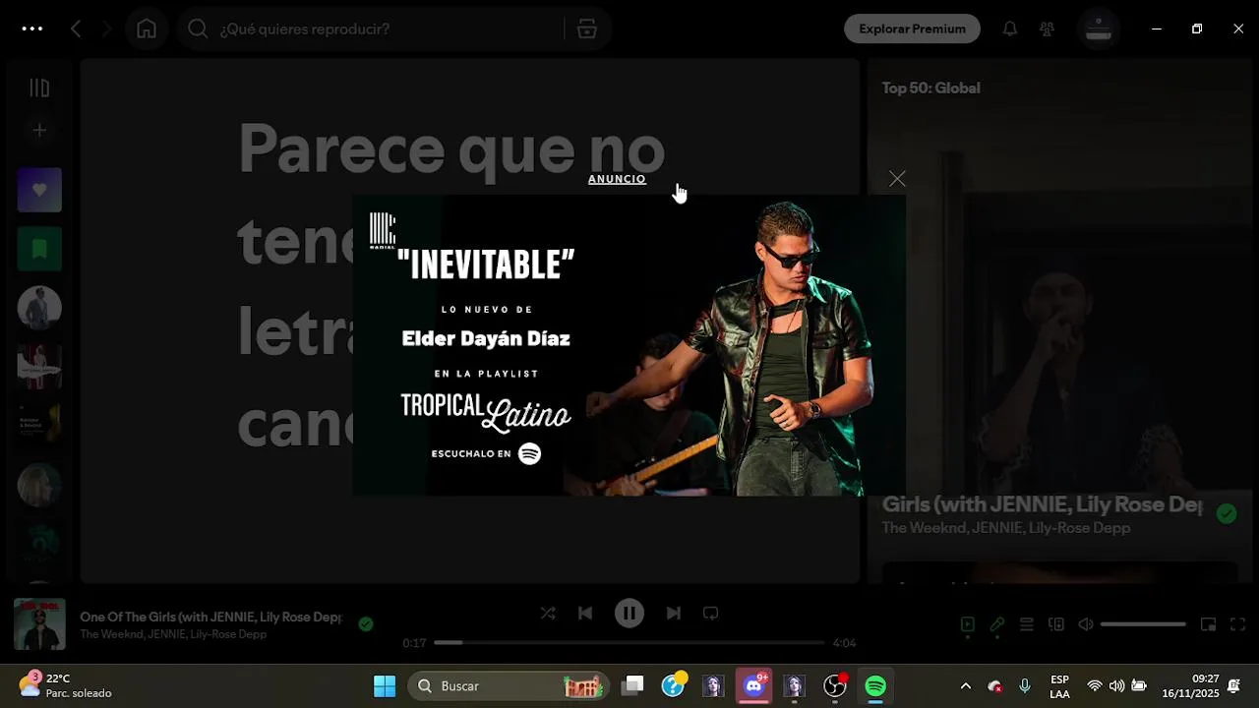Click the tray microphone icon

[1025, 686]
